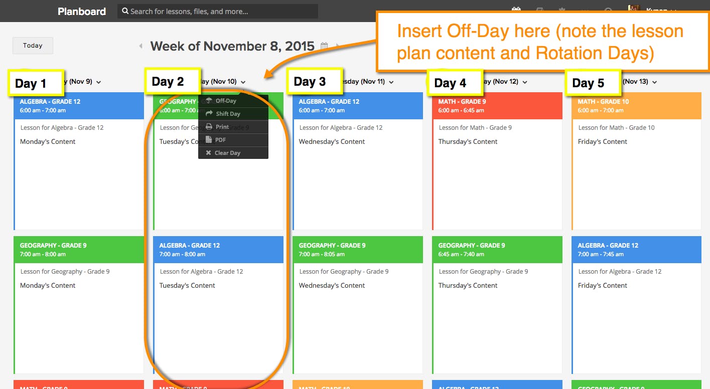Expand the Nov 11 day dropdown arrow

pos(391,82)
